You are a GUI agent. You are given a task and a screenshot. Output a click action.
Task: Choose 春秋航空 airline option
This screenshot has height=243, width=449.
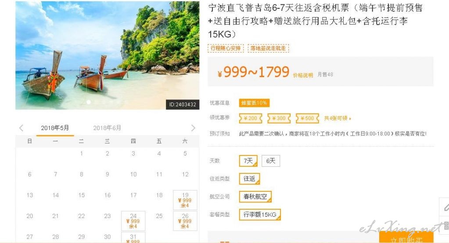pyautogui.click(x=255, y=197)
